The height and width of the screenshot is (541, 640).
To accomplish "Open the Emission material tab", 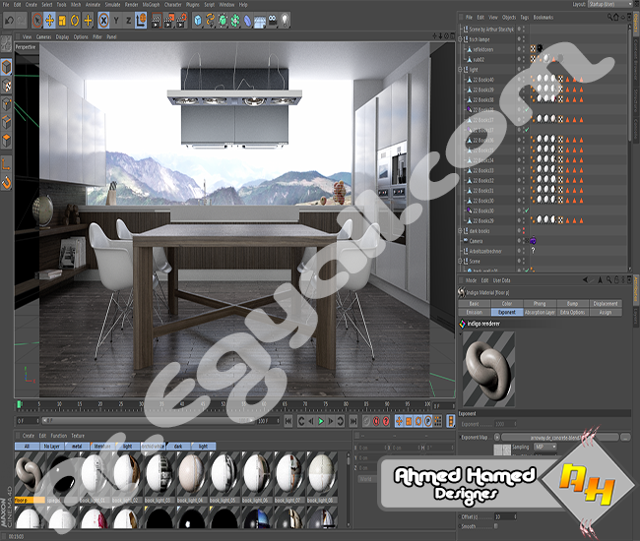I will (475, 312).
